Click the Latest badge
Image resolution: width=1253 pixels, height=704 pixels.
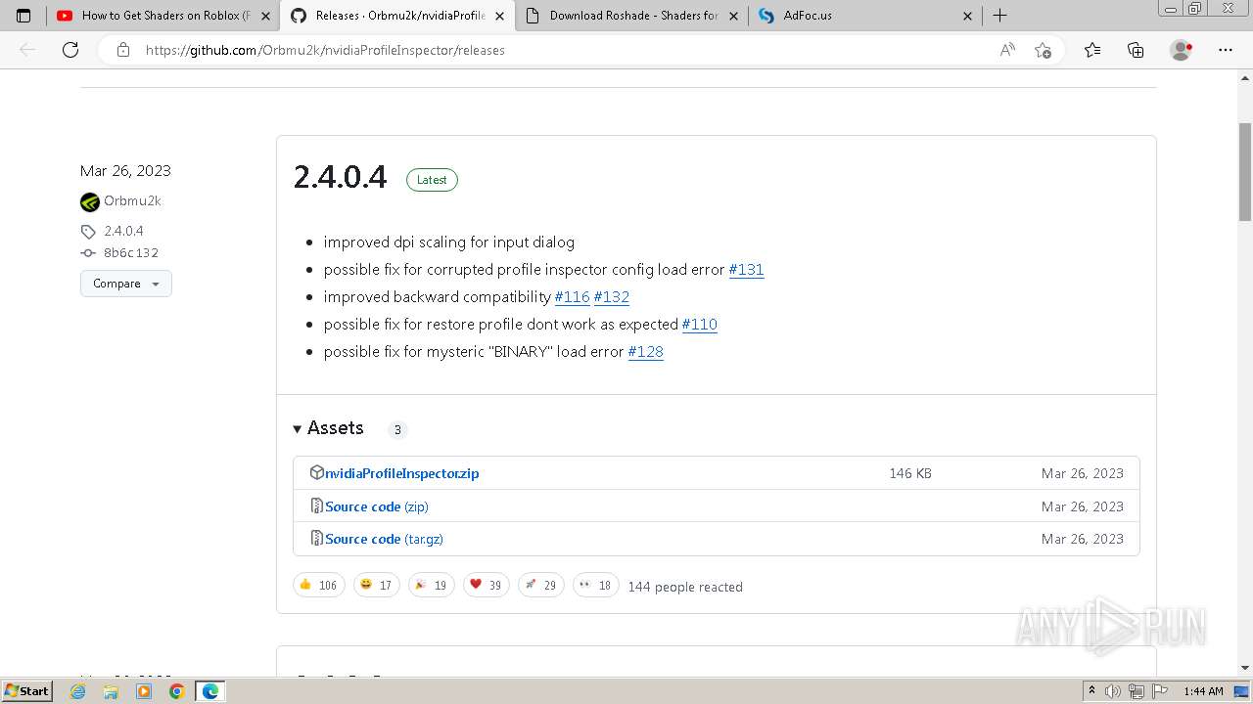[x=432, y=180]
